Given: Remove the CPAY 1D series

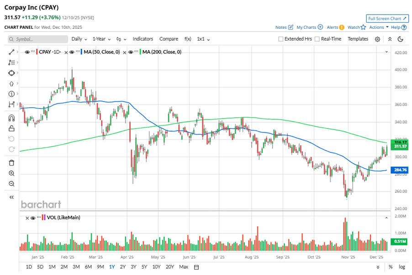Looking at the screenshot, I should [66, 52].
